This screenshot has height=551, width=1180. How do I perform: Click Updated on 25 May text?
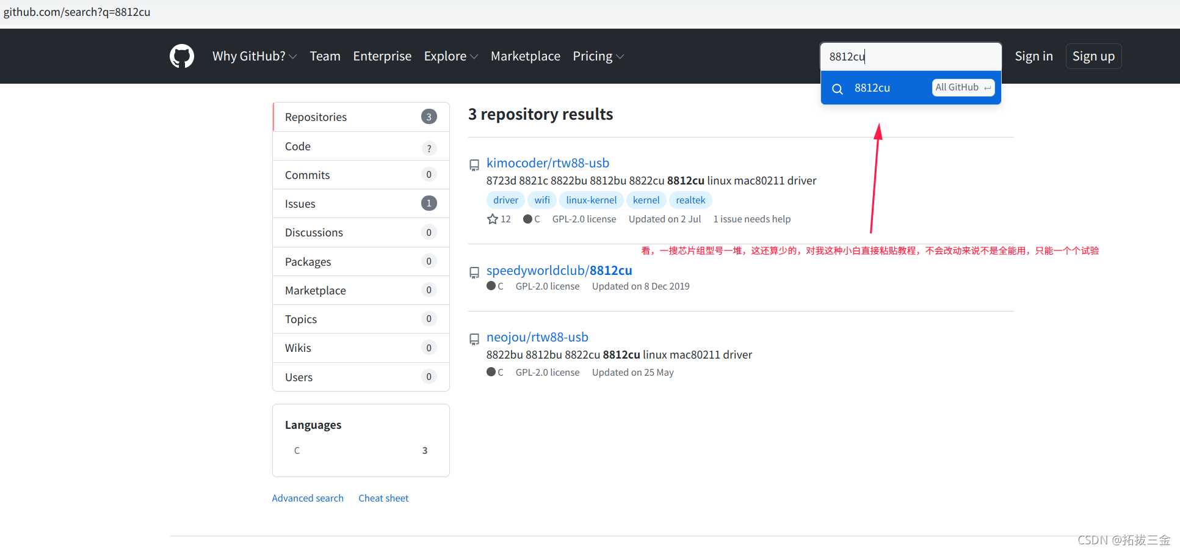(x=632, y=372)
